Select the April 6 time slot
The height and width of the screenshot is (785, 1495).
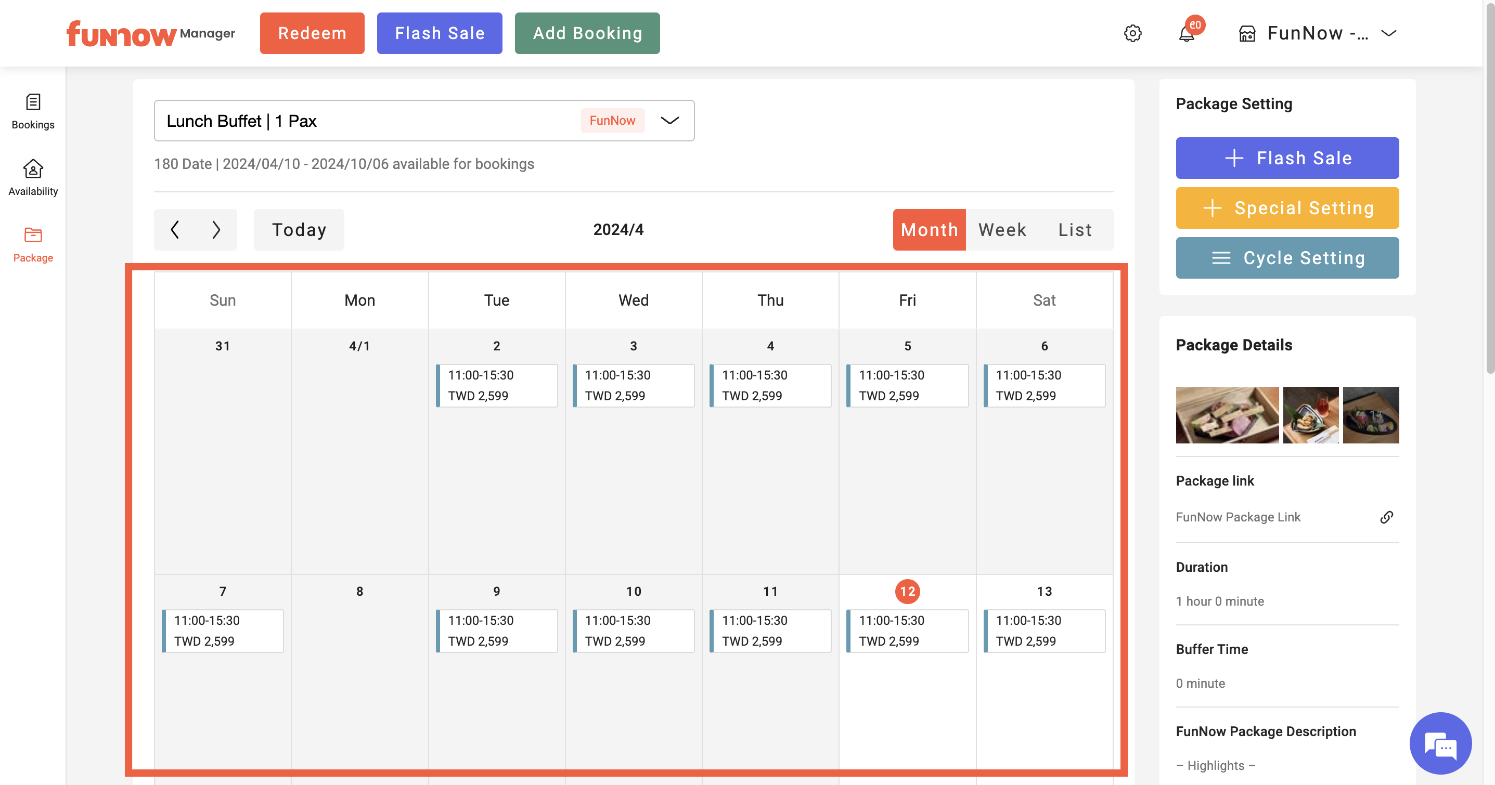coord(1045,386)
